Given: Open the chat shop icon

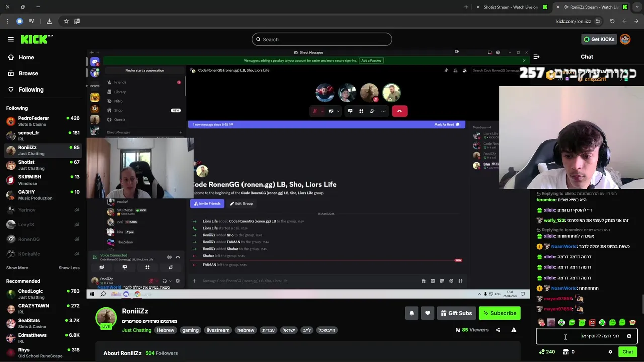Looking at the screenshot, I should click(x=566, y=352).
